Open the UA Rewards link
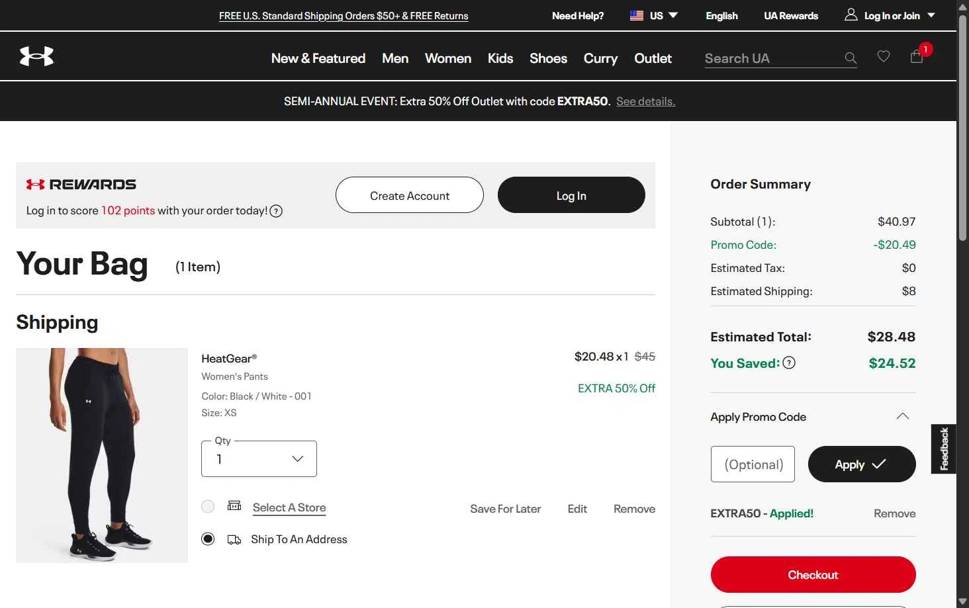The image size is (969, 608). [791, 16]
